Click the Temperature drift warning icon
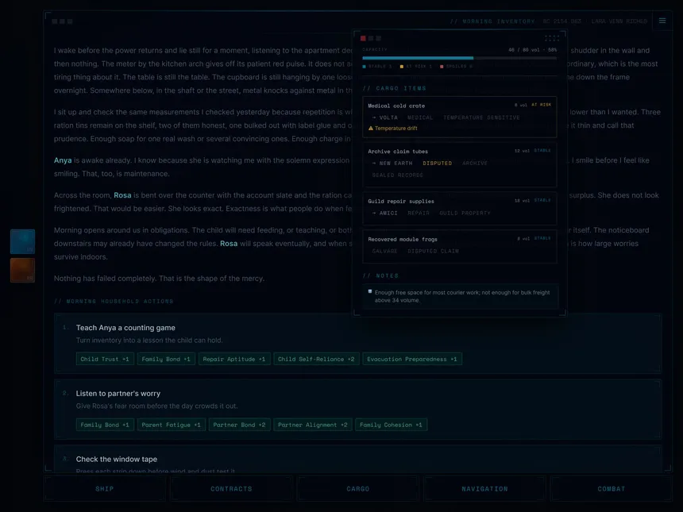 [x=371, y=129]
